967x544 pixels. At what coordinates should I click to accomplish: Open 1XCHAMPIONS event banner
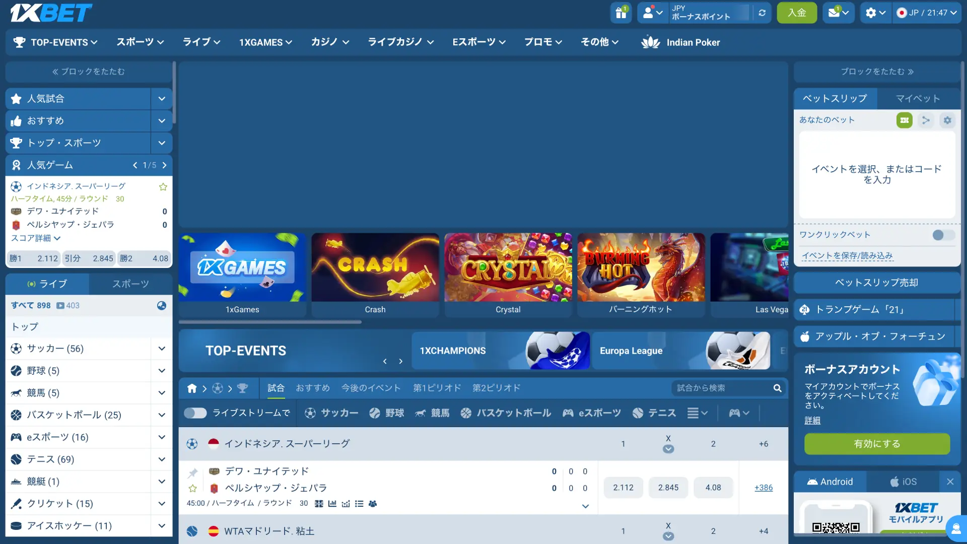point(501,351)
